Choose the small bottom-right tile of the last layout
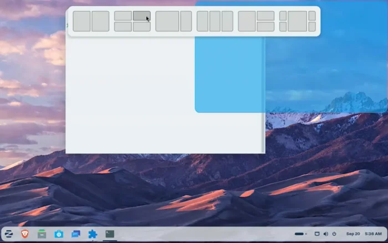 click(x=312, y=27)
